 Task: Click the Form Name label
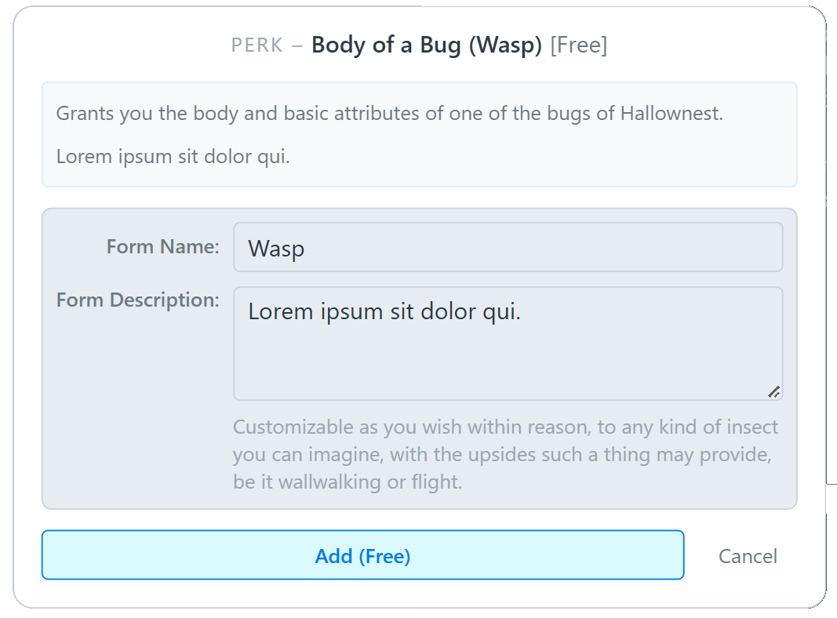(x=162, y=246)
